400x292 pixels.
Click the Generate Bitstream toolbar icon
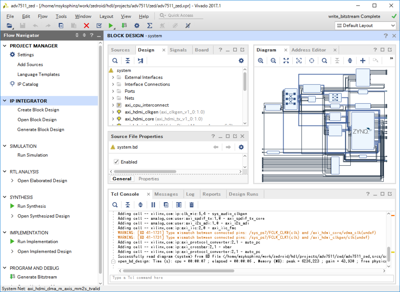tap(124, 25)
